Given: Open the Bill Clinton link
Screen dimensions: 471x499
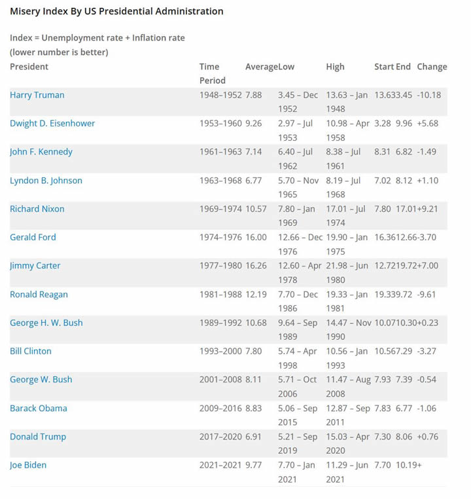Looking at the screenshot, I should point(31,351).
